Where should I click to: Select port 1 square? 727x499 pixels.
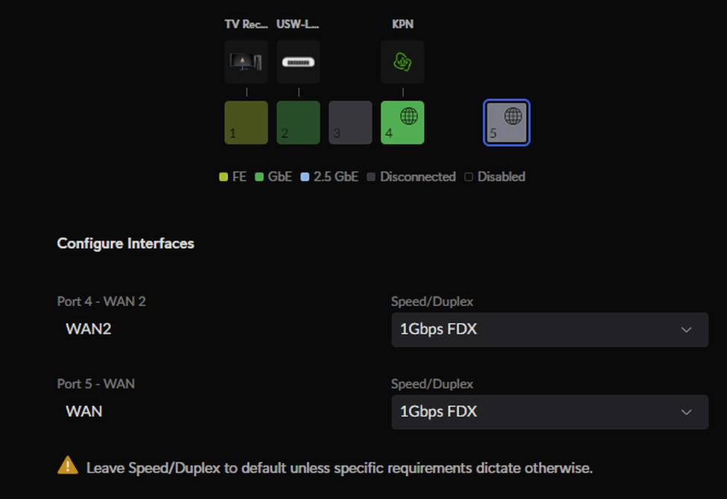[246, 122]
